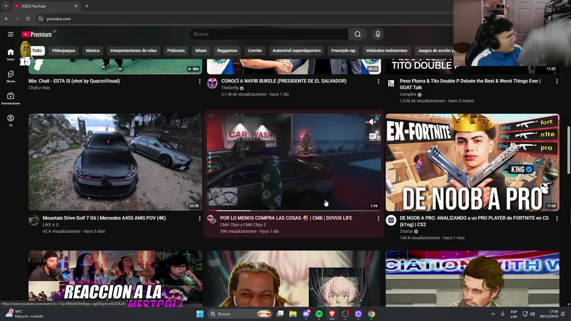The width and height of the screenshot is (571, 321).
Task: Open the Tú profile section
Action: [x=11, y=120]
